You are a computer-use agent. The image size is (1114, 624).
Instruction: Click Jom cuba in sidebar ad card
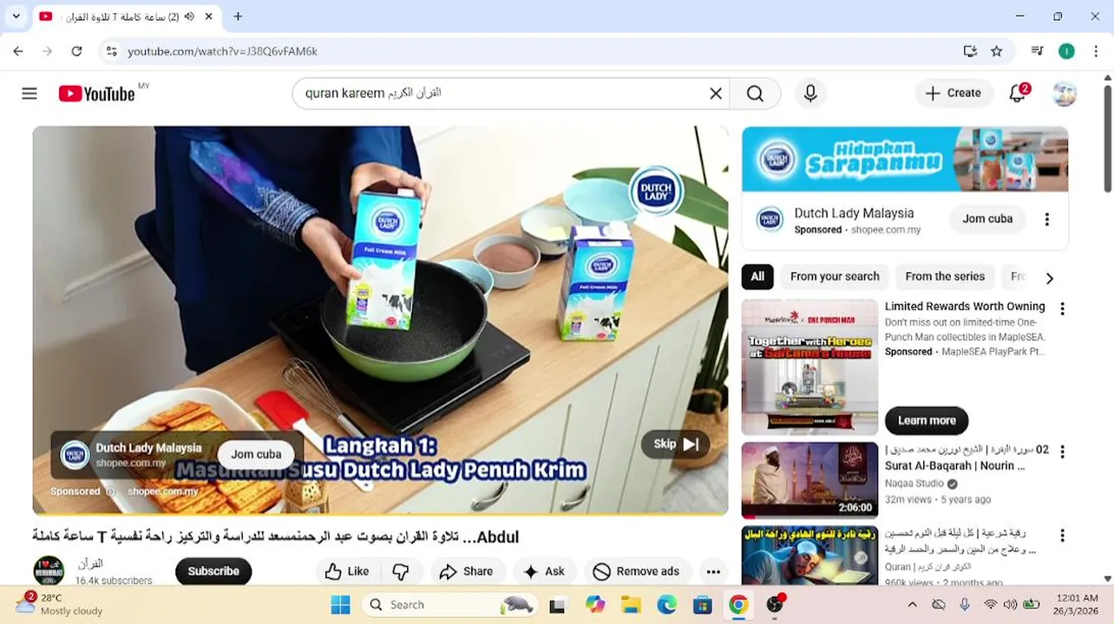(987, 218)
